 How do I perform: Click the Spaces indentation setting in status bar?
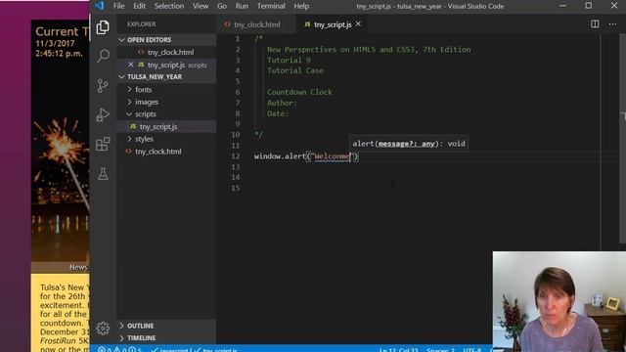pos(440,350)
